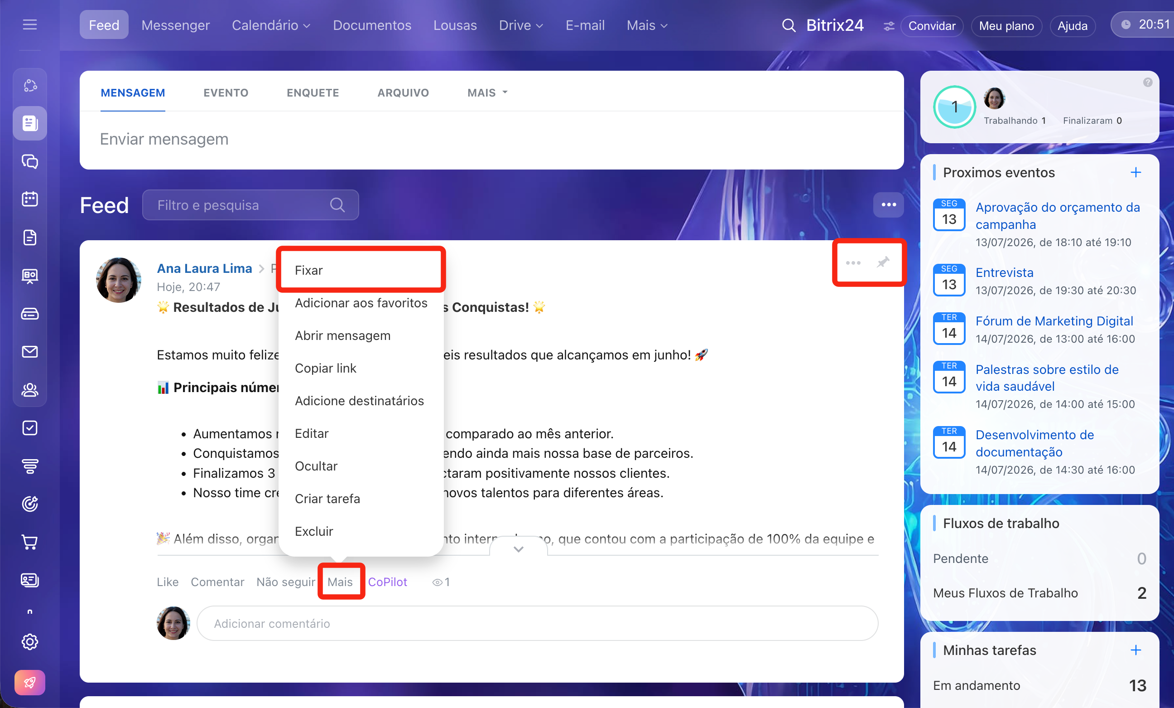The image size is (1174, 708).
Task: Open Messenger in the top navigation
Action: pyautogui.click(x=175, y=25)
